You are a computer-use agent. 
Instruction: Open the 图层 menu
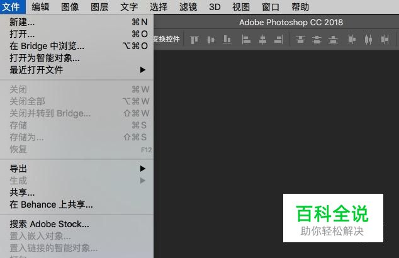coord(99,7)
